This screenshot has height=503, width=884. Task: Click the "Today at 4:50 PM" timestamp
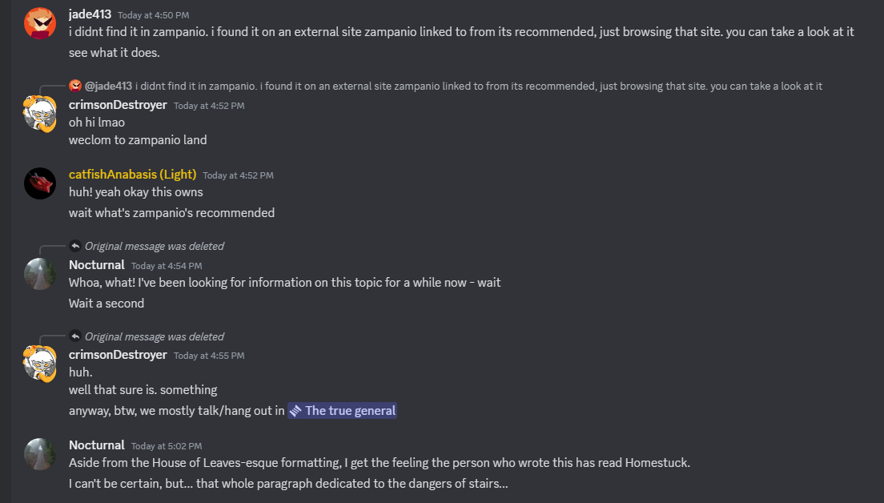[153, 15]
